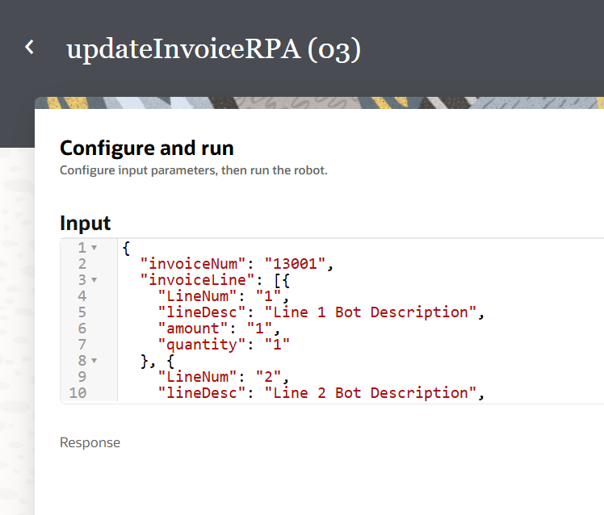This screenshot has height=515, width=604.
Task: Collapse the code fold at line 8
Action: tap(94, 361)
